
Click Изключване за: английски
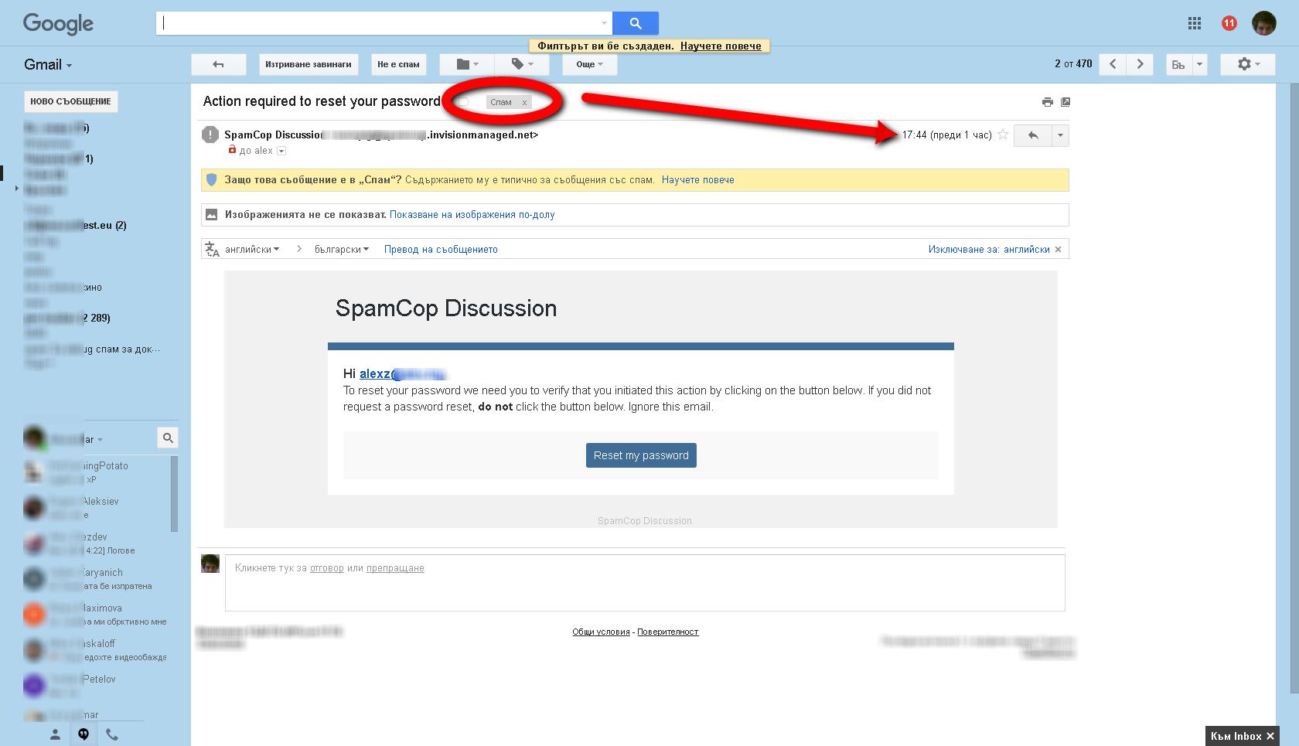pyautogui.click(x=989, y=249)
